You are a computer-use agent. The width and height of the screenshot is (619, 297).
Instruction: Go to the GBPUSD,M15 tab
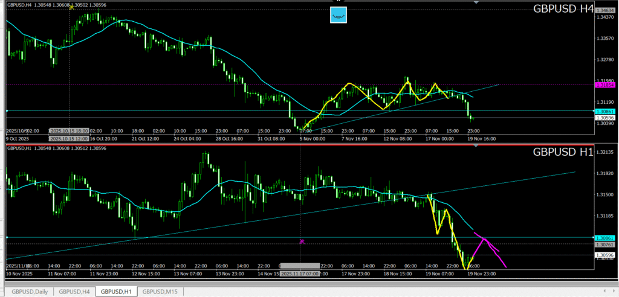click(x=160, y=292)
